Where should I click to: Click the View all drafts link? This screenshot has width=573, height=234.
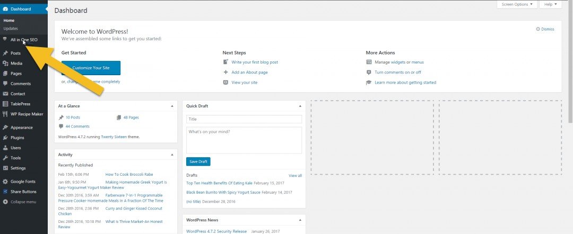(296, 176)
